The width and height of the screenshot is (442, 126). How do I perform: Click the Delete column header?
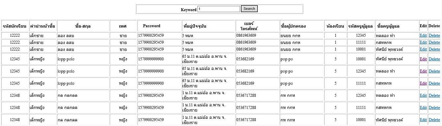tap(434, 26)
